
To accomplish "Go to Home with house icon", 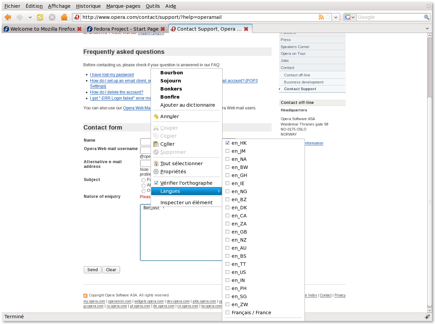I will pyautogui.click(x=64, y=17).
